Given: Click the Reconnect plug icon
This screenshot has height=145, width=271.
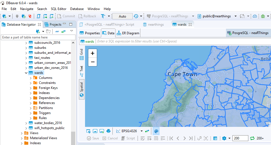Looking at the screenshot, I should (23, 16).
